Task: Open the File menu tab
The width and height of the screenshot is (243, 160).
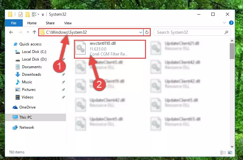Action: pyautogui.click(x=14, y=23)
